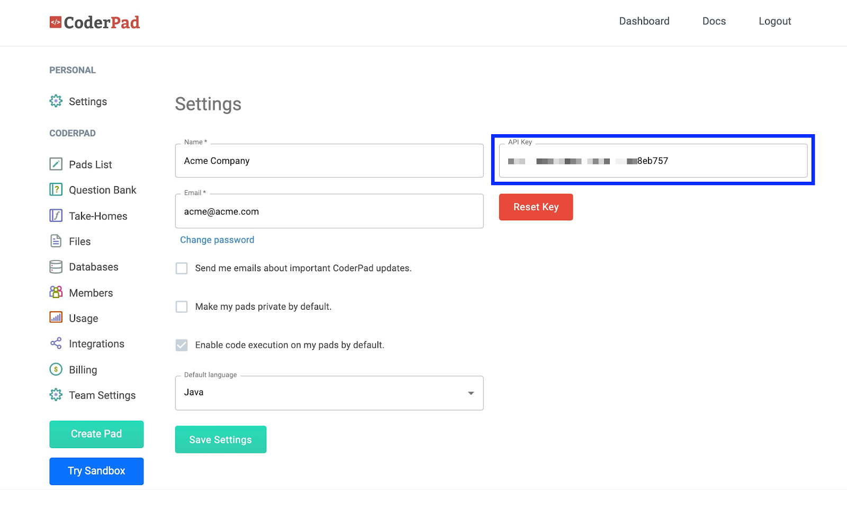Check Make my pads private by default
This screenshot has width=847, height=520.
coord(182,307)
